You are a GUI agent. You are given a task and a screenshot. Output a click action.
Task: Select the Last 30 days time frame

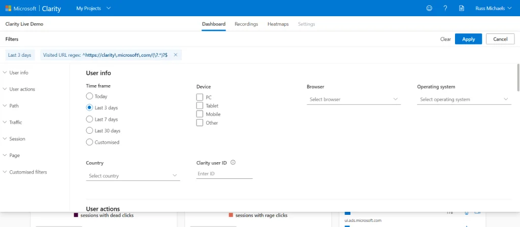[89, 131]
